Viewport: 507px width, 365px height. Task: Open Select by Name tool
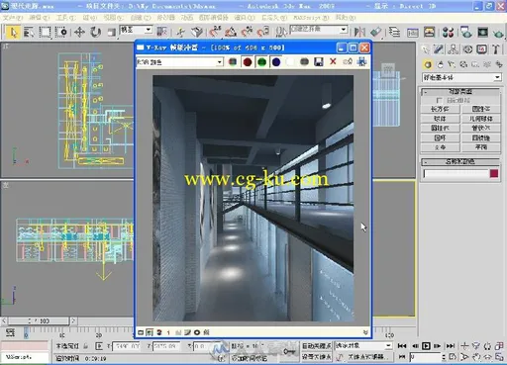click(x=29, y=32)
